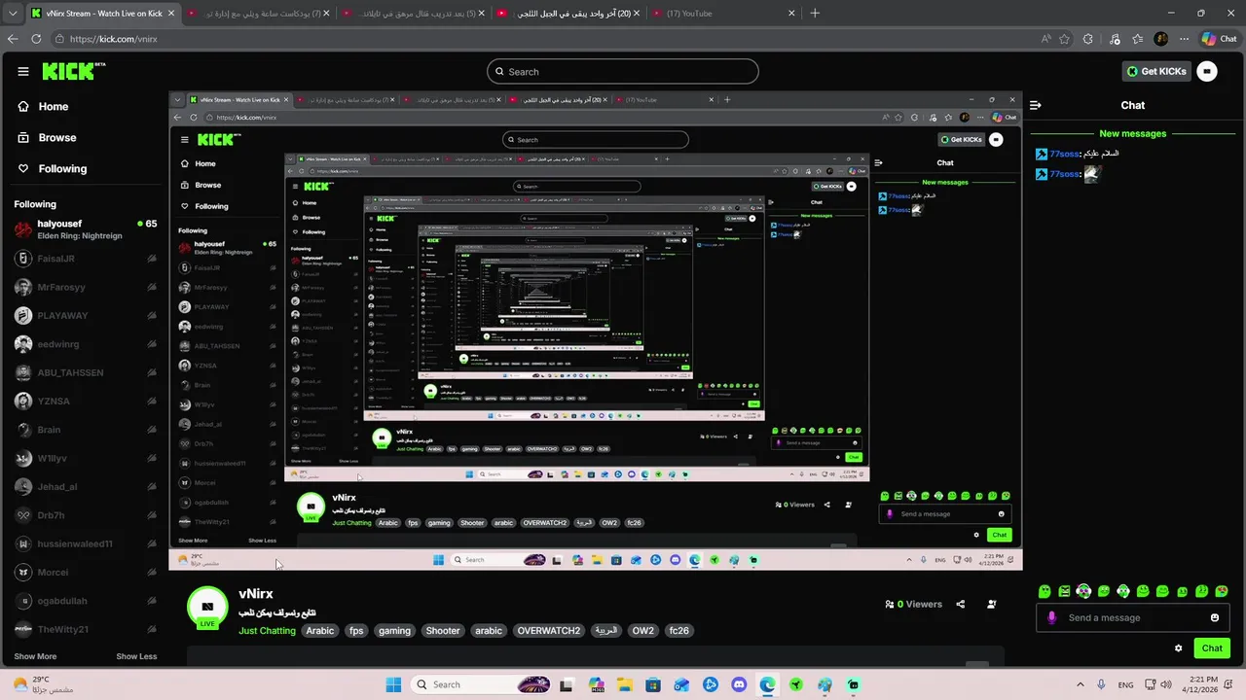Select Drb7h in following list

[x=86, y=515]
